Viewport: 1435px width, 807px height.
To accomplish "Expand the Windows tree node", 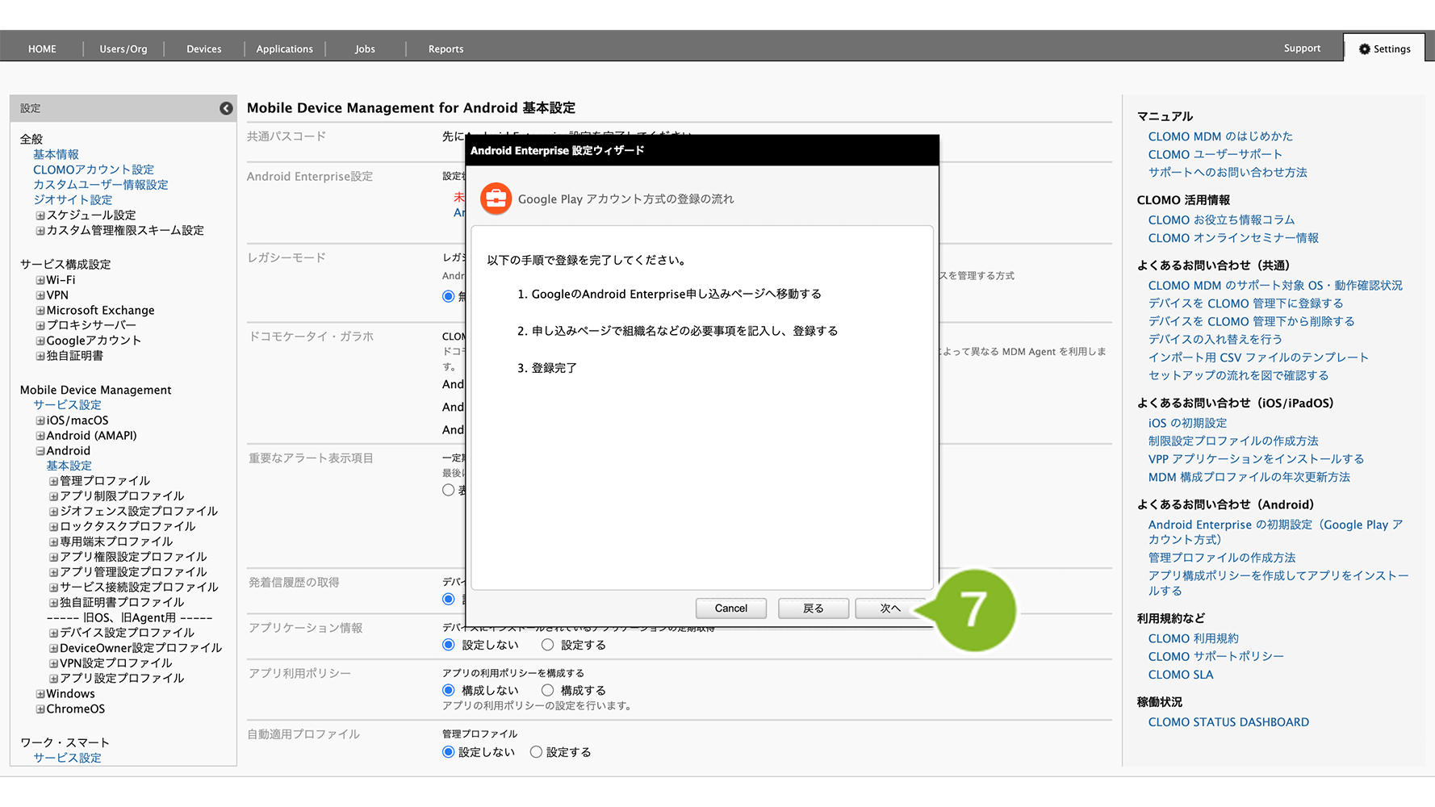I will (40, 694).
